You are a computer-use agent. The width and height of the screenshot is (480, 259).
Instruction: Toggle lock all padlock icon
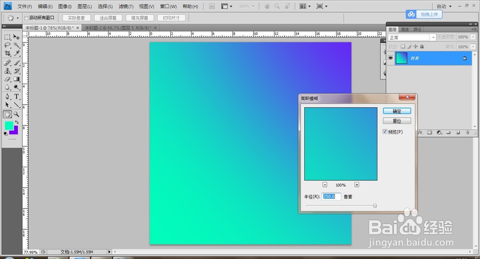422,47
